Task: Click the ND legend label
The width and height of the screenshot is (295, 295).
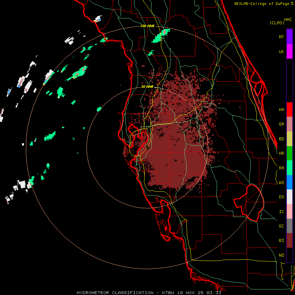Action: point(281,255)
